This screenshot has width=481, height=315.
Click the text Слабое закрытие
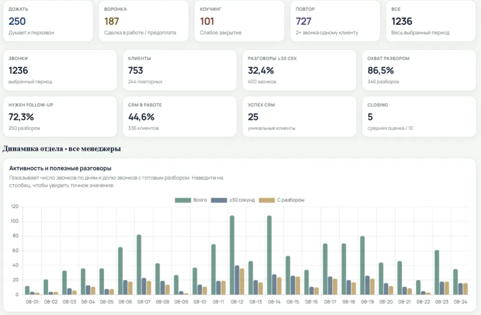tap(221, 33)
